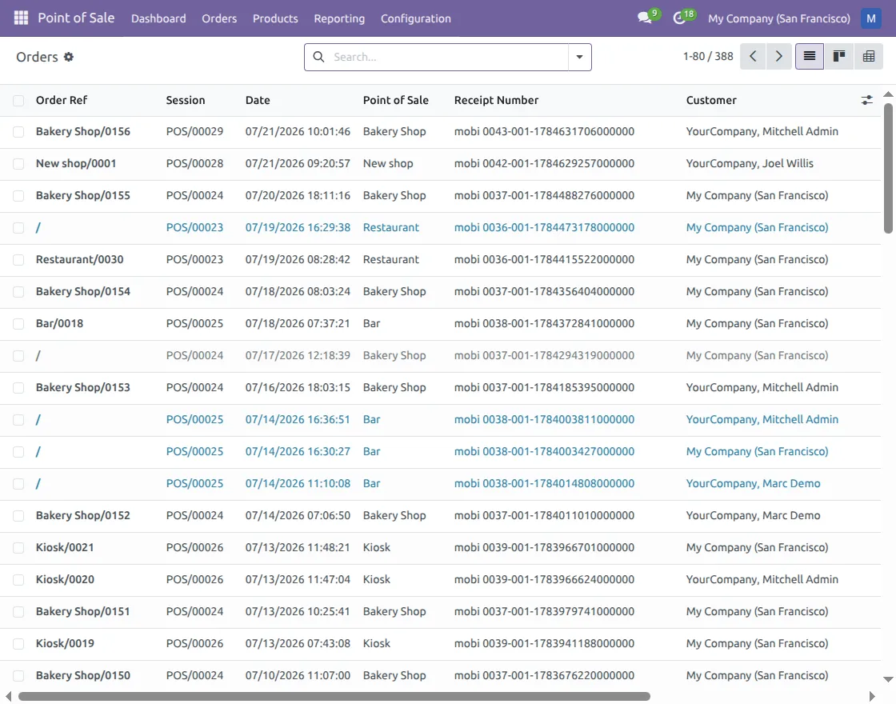Click receipt mobi 0039-001-1783966701000000
This screenshot has height=704, width=896.
tap(544, 547)
